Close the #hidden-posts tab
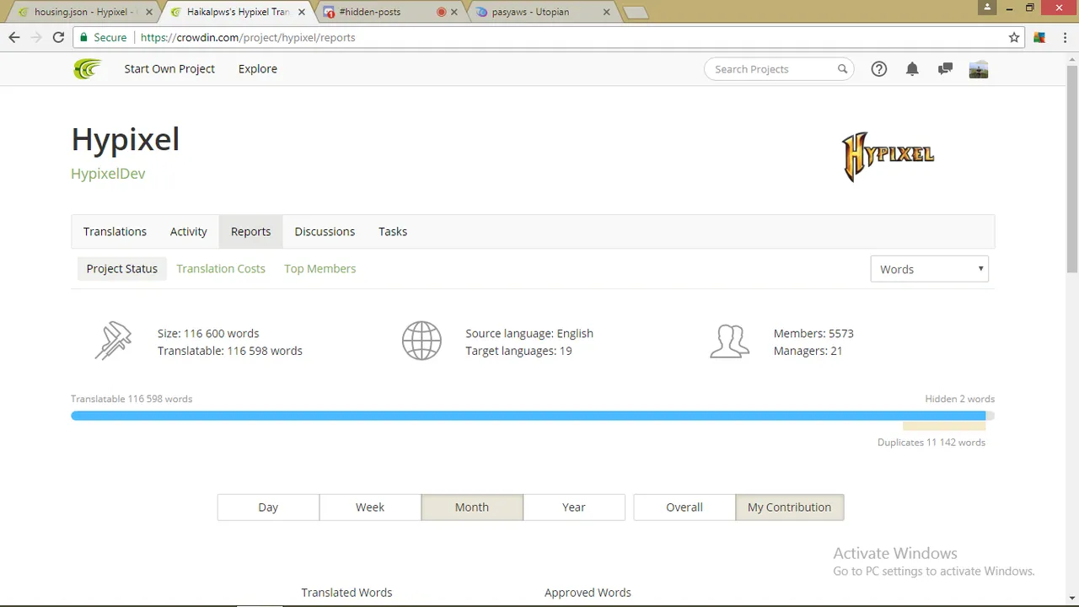Viewport: 1079px width, 607px height. coord(455,12)
